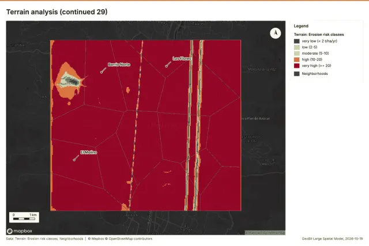Select the very low erosion swatch
369x246 pixels.
pyautogui.click(x=297, y=41)
